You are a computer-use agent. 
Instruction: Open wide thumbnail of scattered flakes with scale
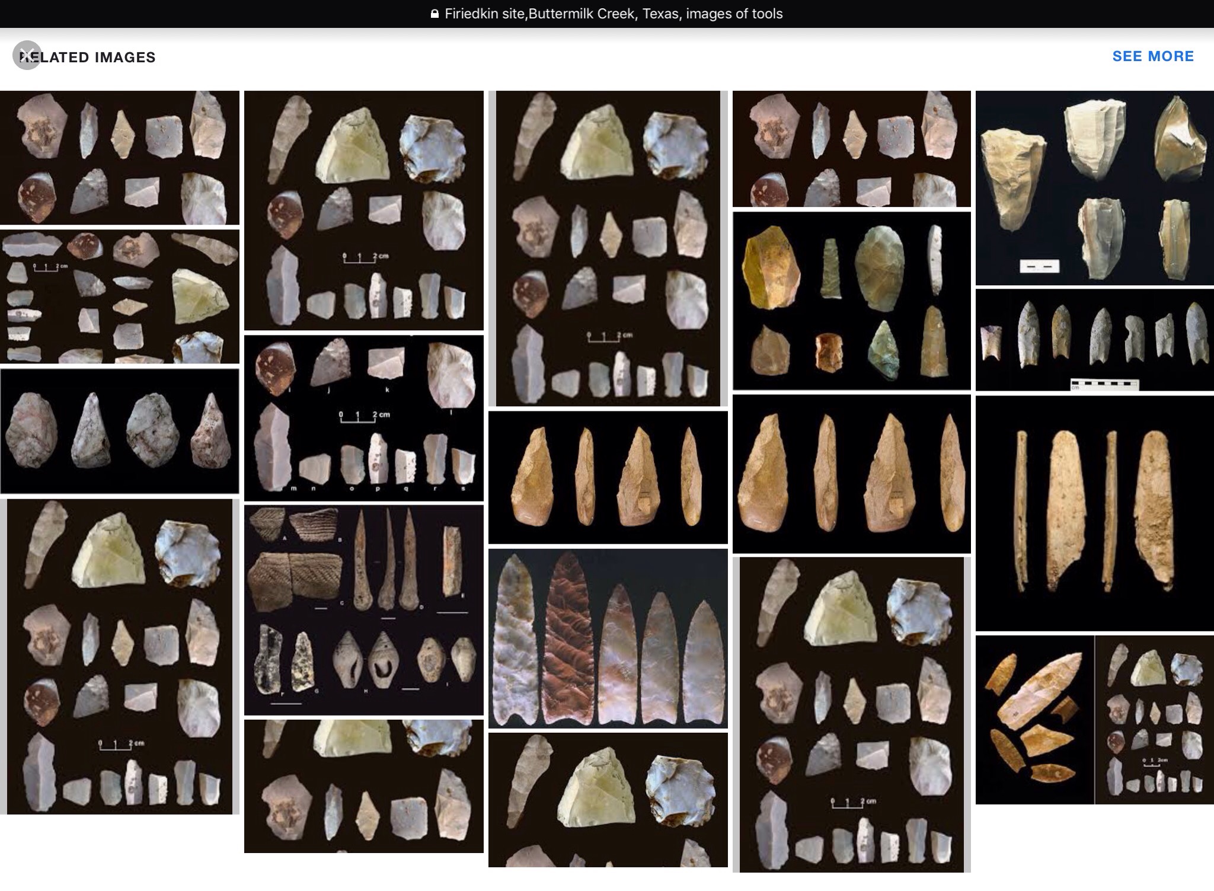click(x=119, y=296)
